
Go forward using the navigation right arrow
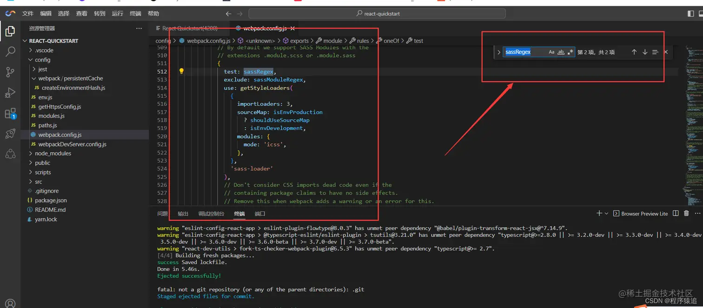tap(239, 14)
